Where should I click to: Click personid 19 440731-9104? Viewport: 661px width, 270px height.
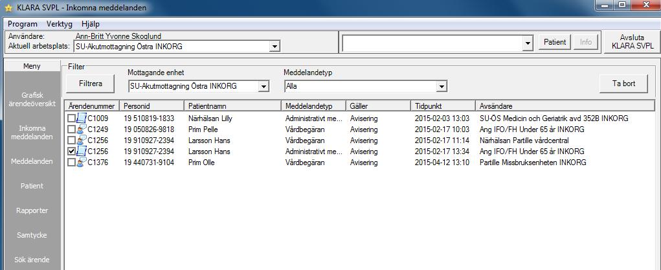point(149,163)
